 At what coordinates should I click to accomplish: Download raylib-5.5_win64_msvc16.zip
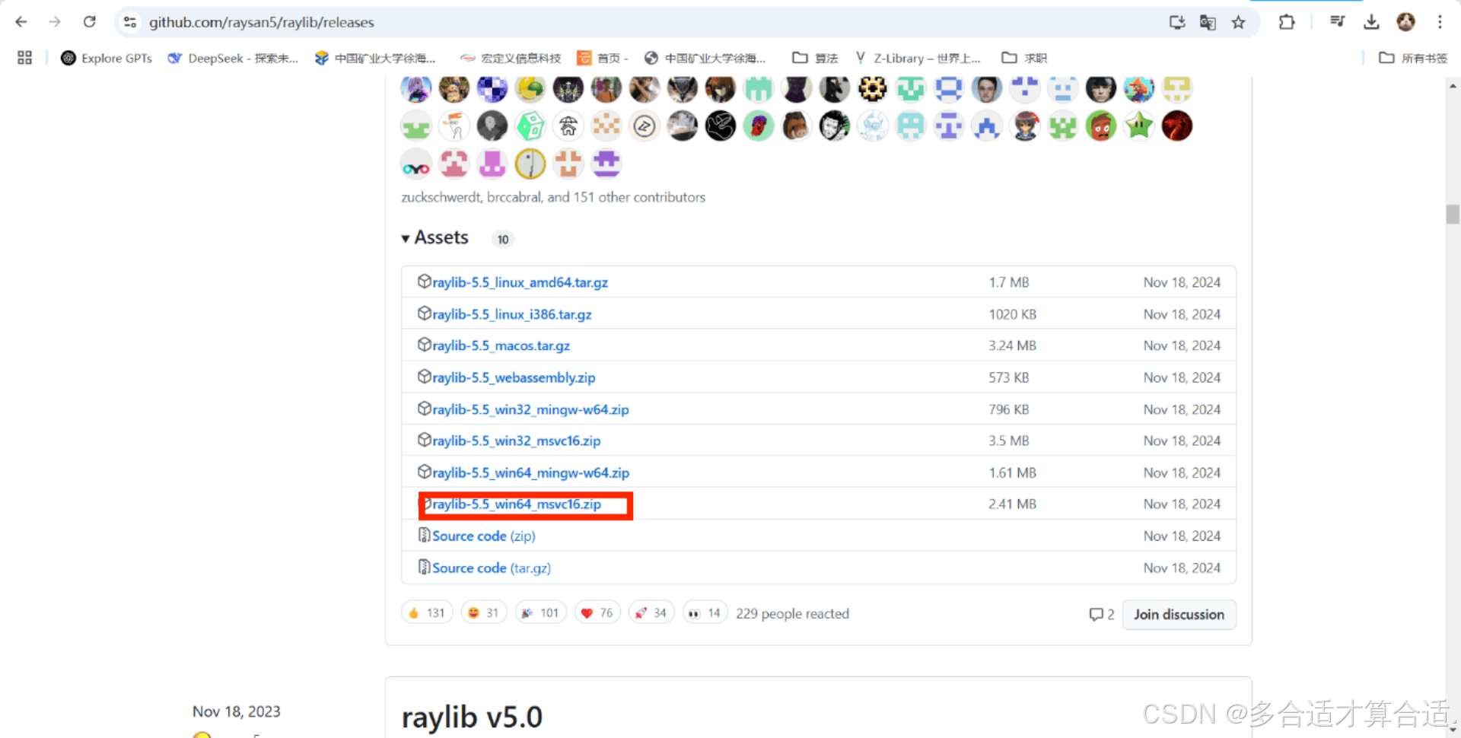pyautogui.click(x=516, y=504)
